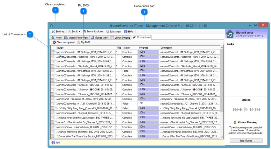This screenshot has height=149, width=271.
Task: Sort by the Destination column header
Action: point(189,48)
